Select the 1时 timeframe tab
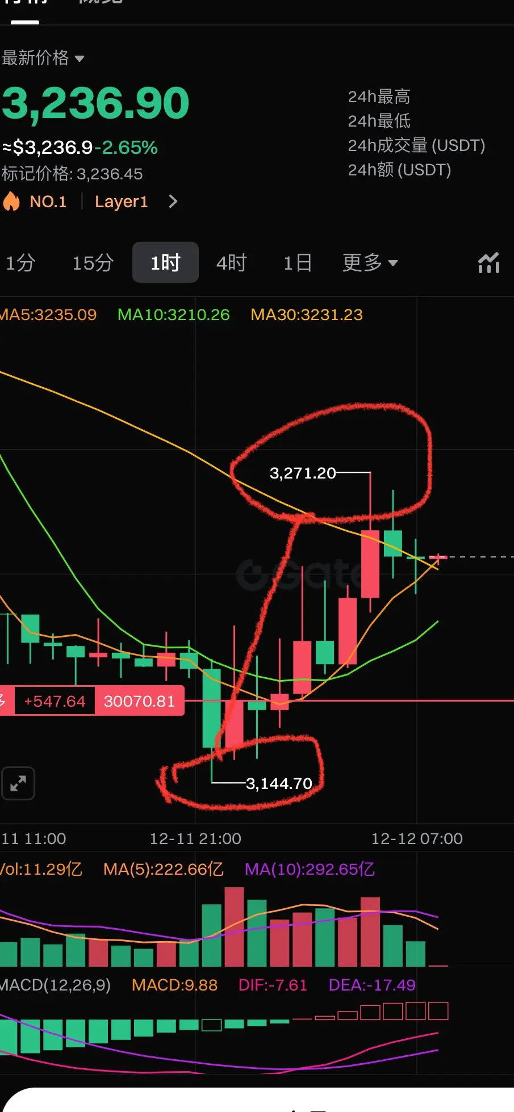 pyautogui.click(x=165, y=263)
